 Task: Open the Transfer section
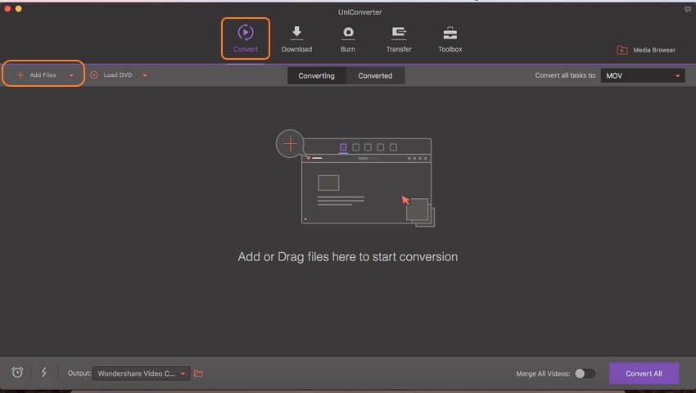(399, 38)
